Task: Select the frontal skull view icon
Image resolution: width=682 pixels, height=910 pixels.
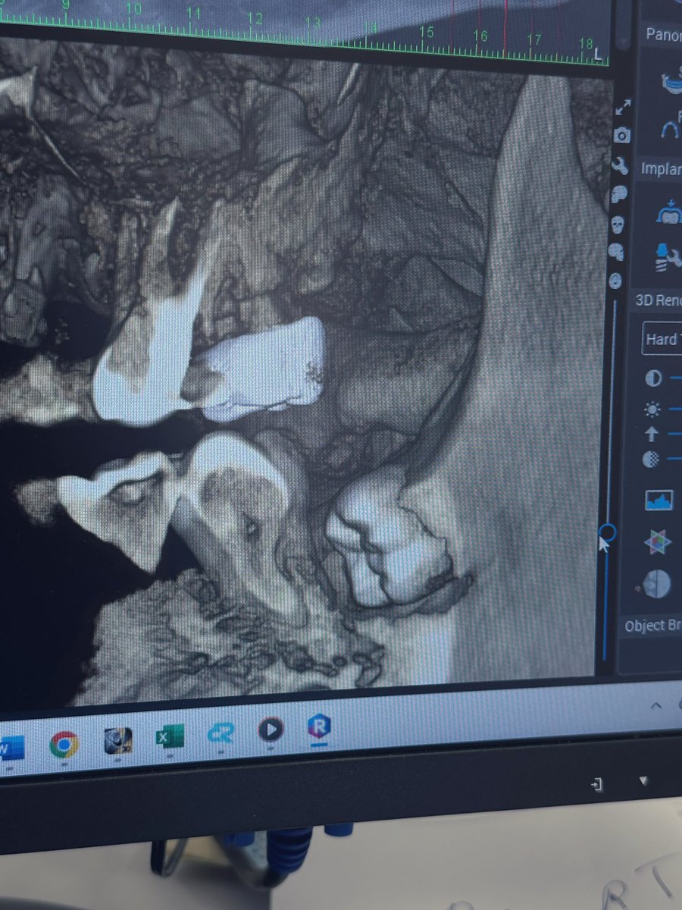Action: (x=618, y=224)
